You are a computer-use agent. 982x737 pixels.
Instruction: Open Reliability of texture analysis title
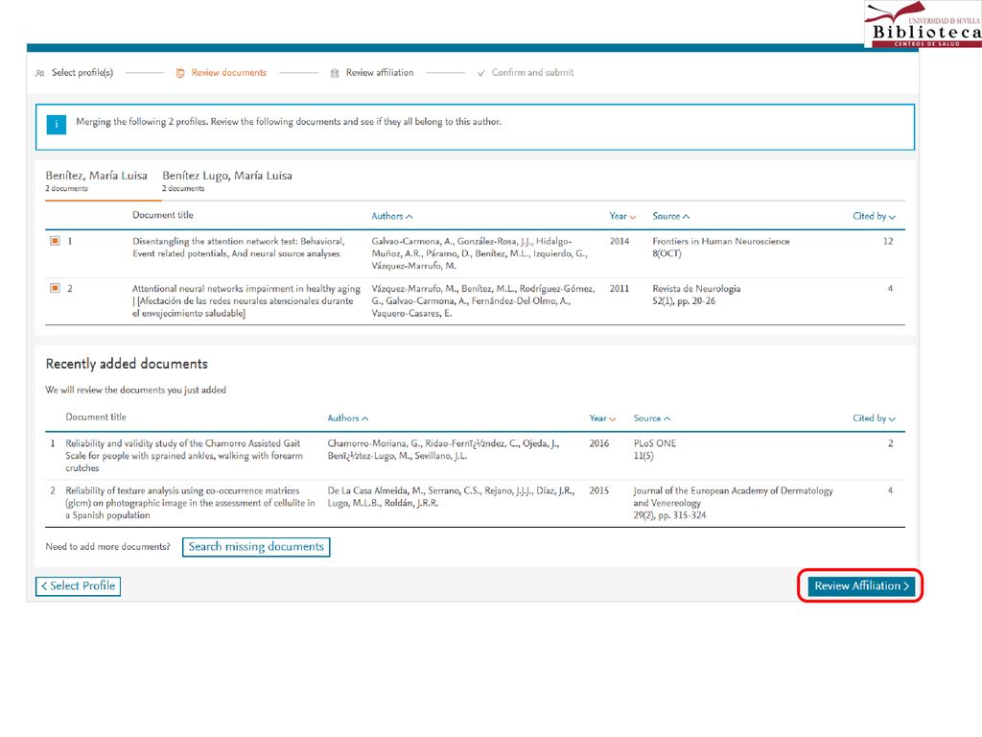click(x=190, y=503)
